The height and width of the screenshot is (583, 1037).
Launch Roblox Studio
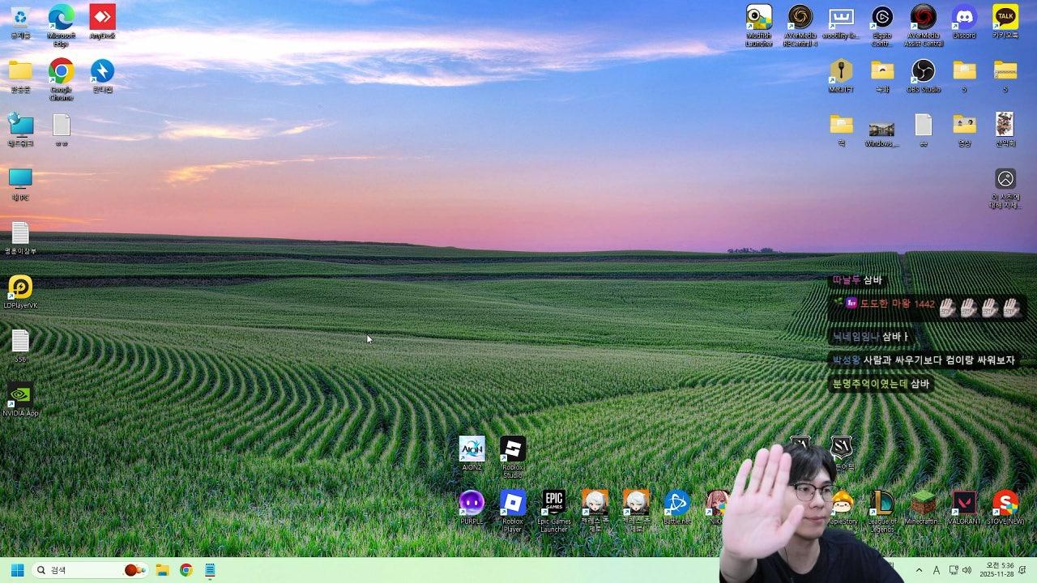(513, 457)
